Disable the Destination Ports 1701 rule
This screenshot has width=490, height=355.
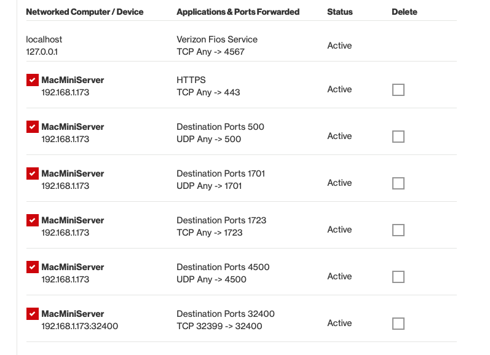(33, 174)
